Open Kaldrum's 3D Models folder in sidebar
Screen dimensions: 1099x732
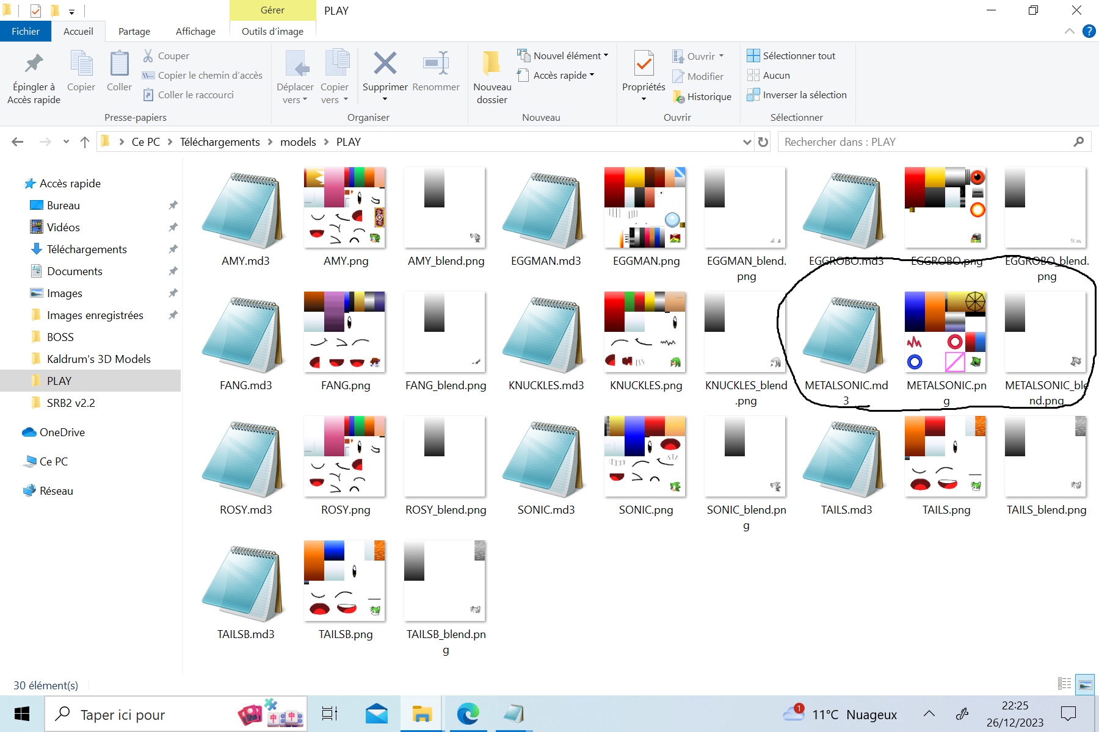99,359
